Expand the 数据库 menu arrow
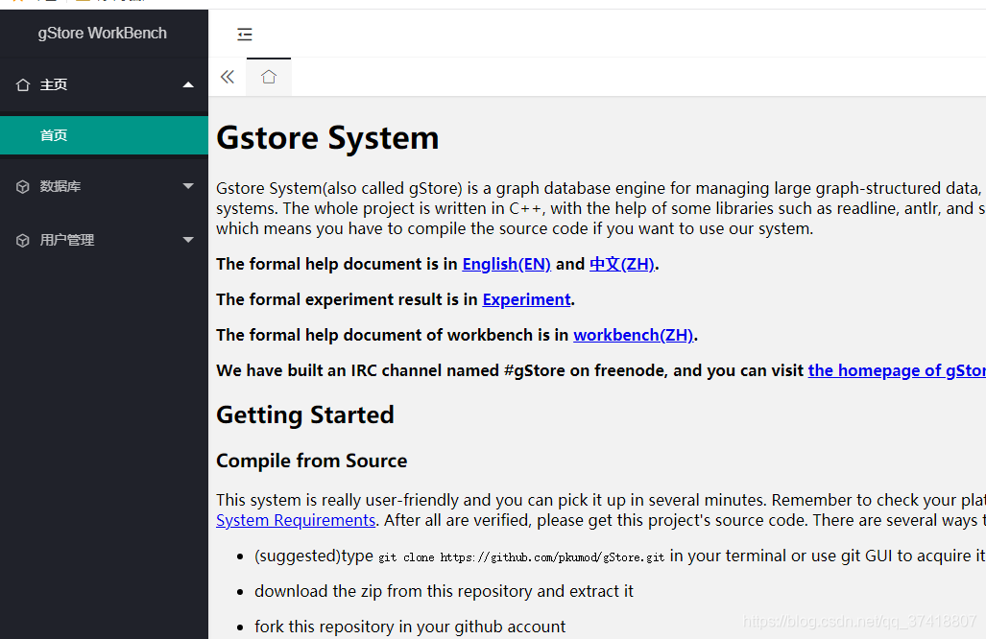The width and height of the screenshot is (986, 639). [188, 186]
